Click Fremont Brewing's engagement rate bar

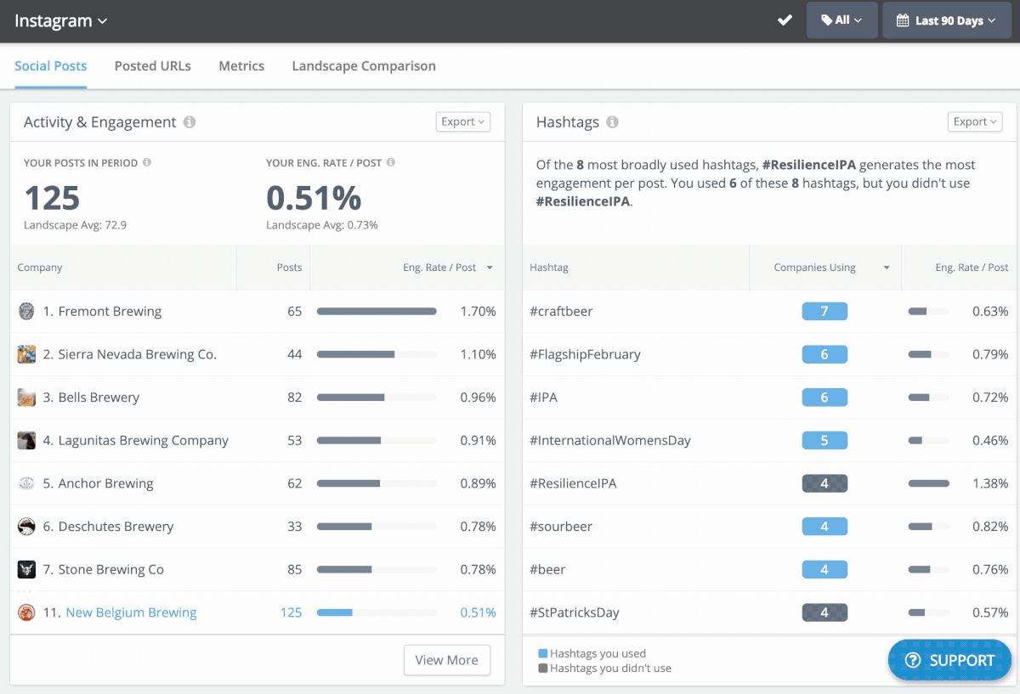coord(377,312)
